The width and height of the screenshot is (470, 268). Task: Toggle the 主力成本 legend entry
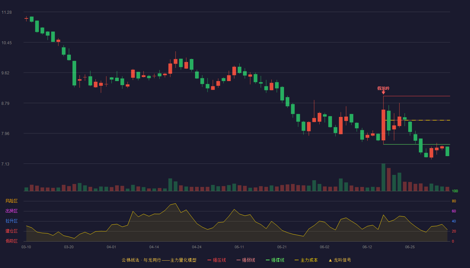(x=306, y=260)
